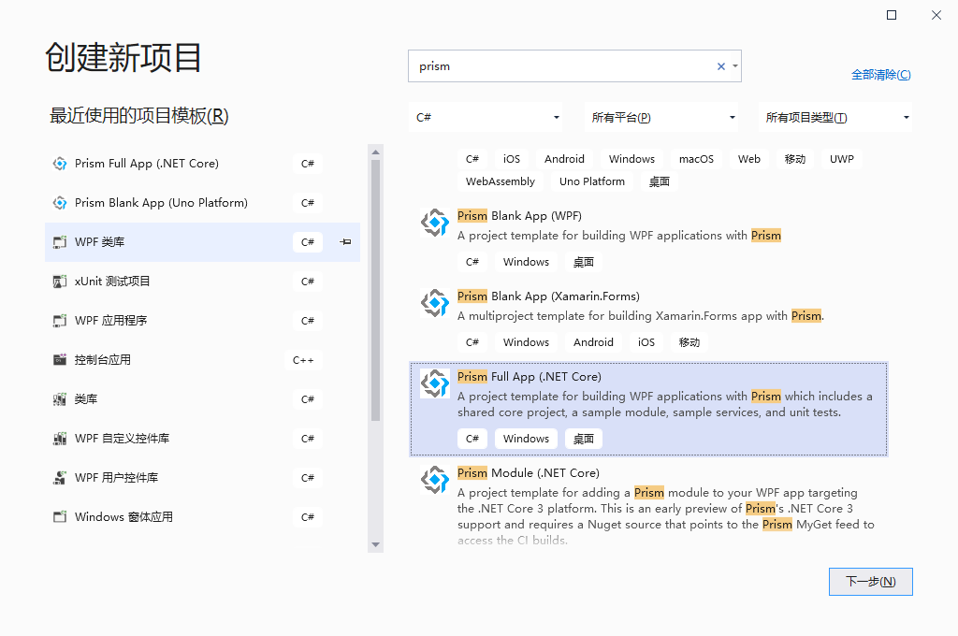Click the 下一步 button
Viewport: 958px width, 636px height.
coord(871,582)
